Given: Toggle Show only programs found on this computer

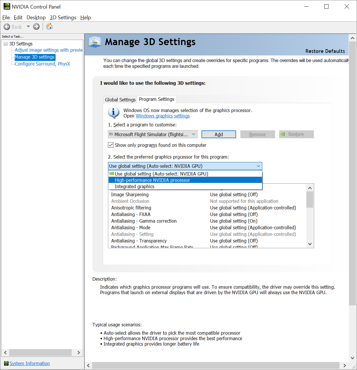Looking at the screenshot, I should tap(111, 145).
